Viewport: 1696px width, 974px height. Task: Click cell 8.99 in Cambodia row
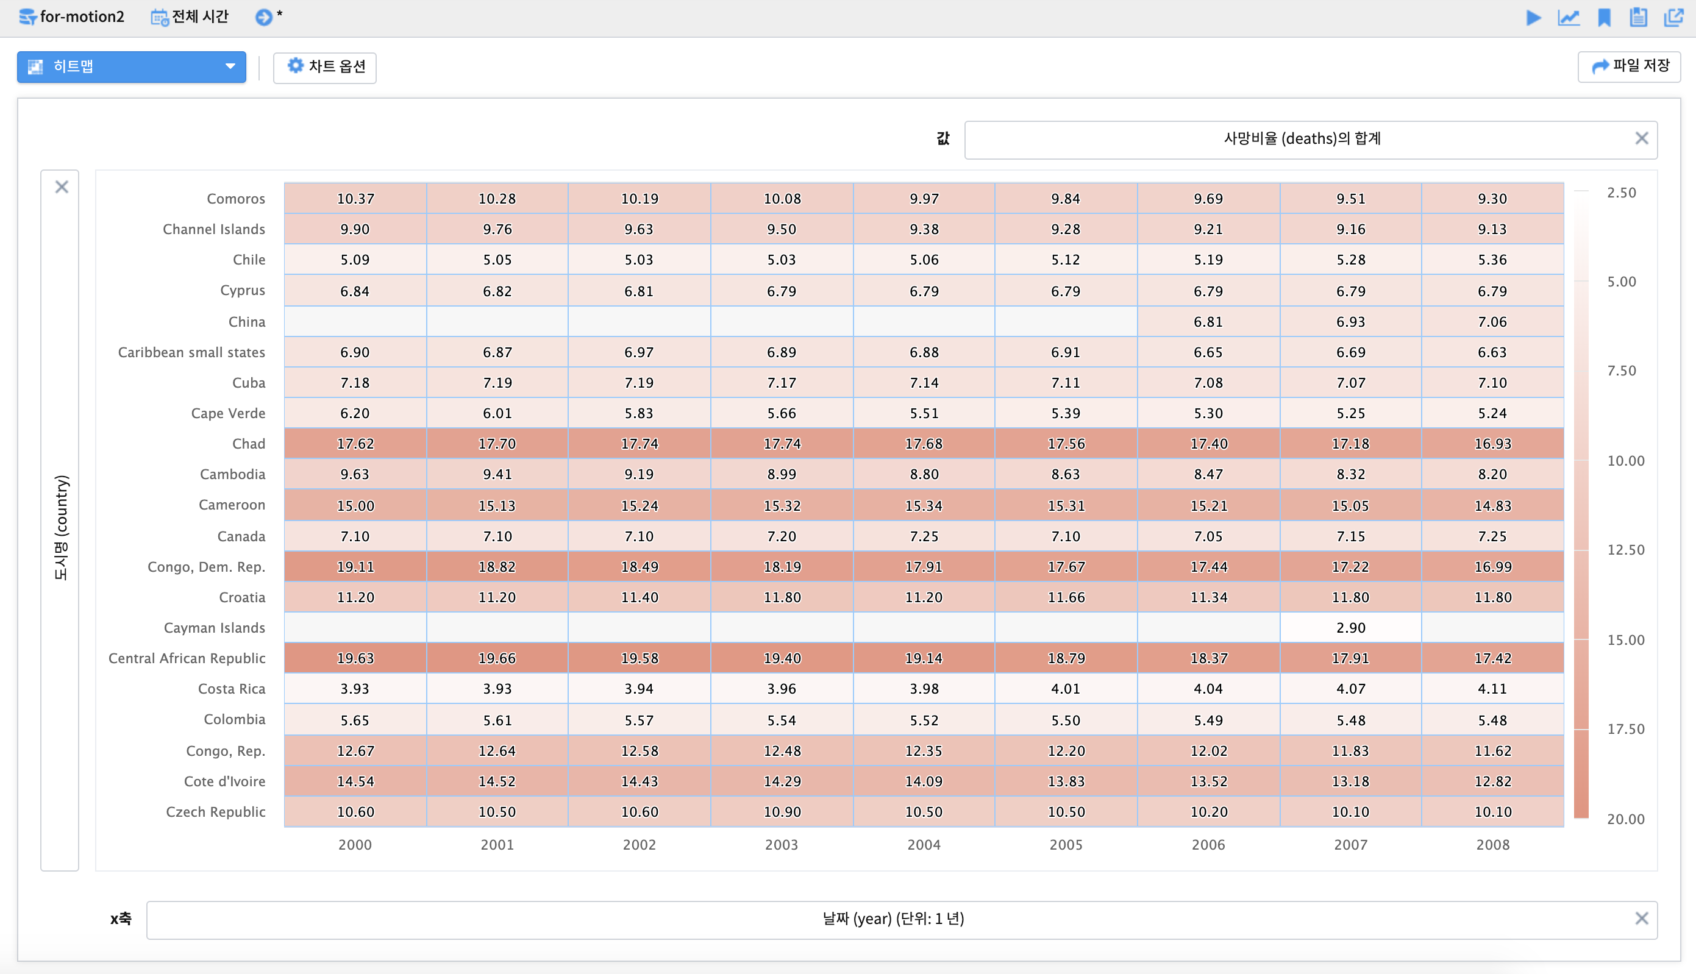(782, 474)
